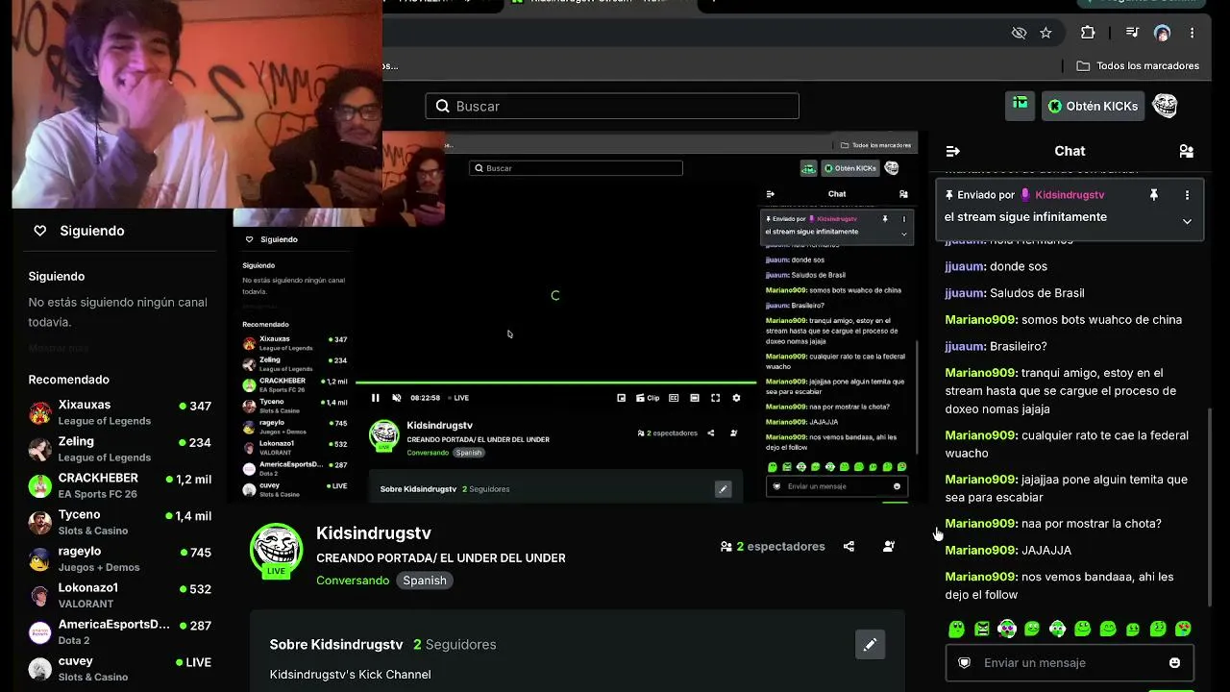Open the emoji picker in the chat input

coord(1174,662)
